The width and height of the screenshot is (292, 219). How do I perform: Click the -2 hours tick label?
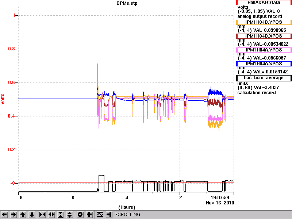point(180,198)
